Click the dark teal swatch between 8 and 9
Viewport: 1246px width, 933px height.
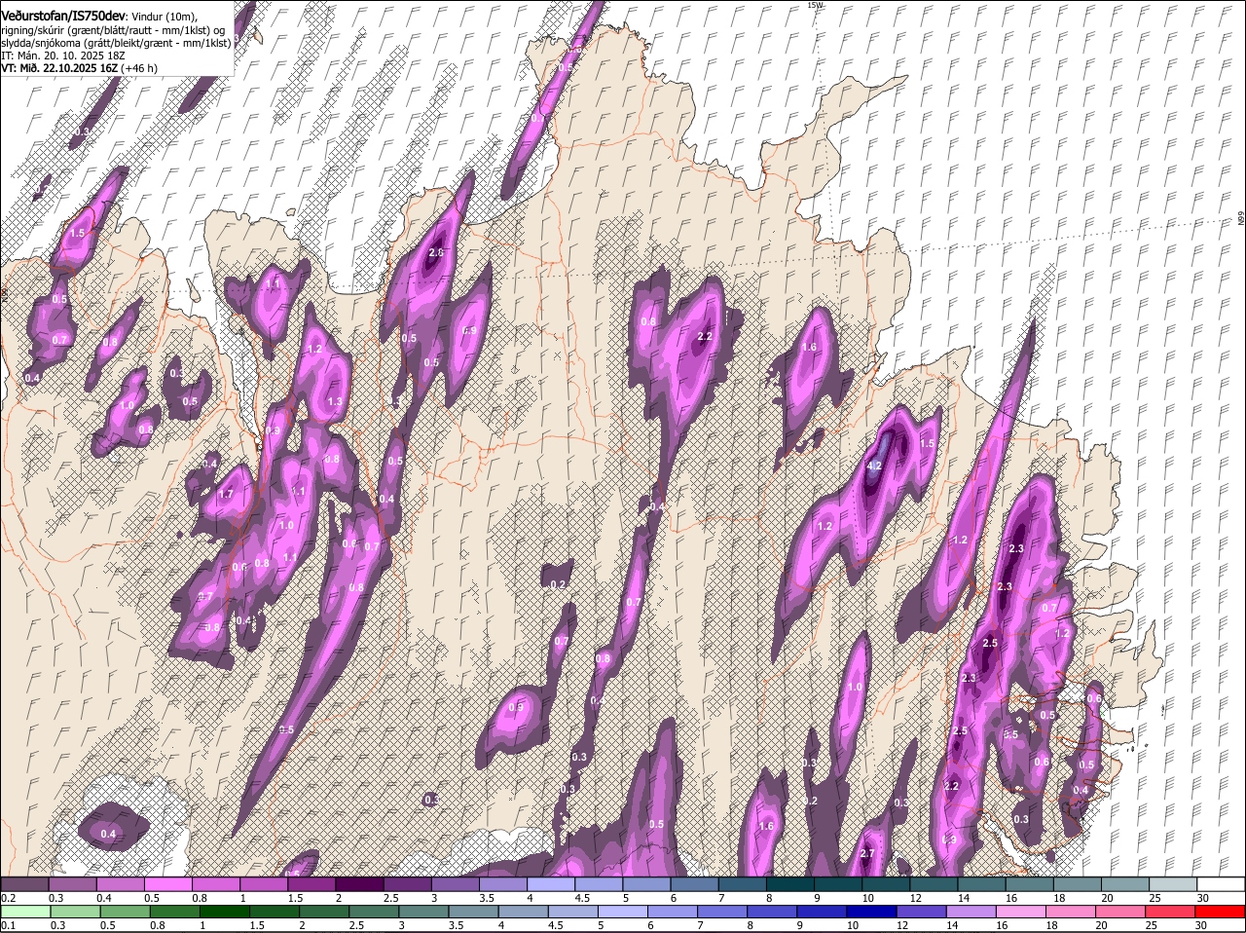pyautogui.click(x=789, y=884)
